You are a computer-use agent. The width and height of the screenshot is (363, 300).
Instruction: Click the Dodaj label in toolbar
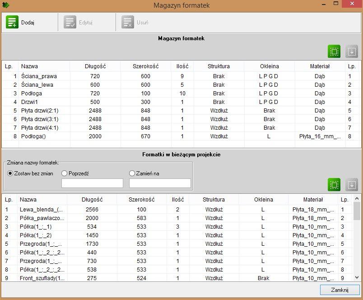28,23
